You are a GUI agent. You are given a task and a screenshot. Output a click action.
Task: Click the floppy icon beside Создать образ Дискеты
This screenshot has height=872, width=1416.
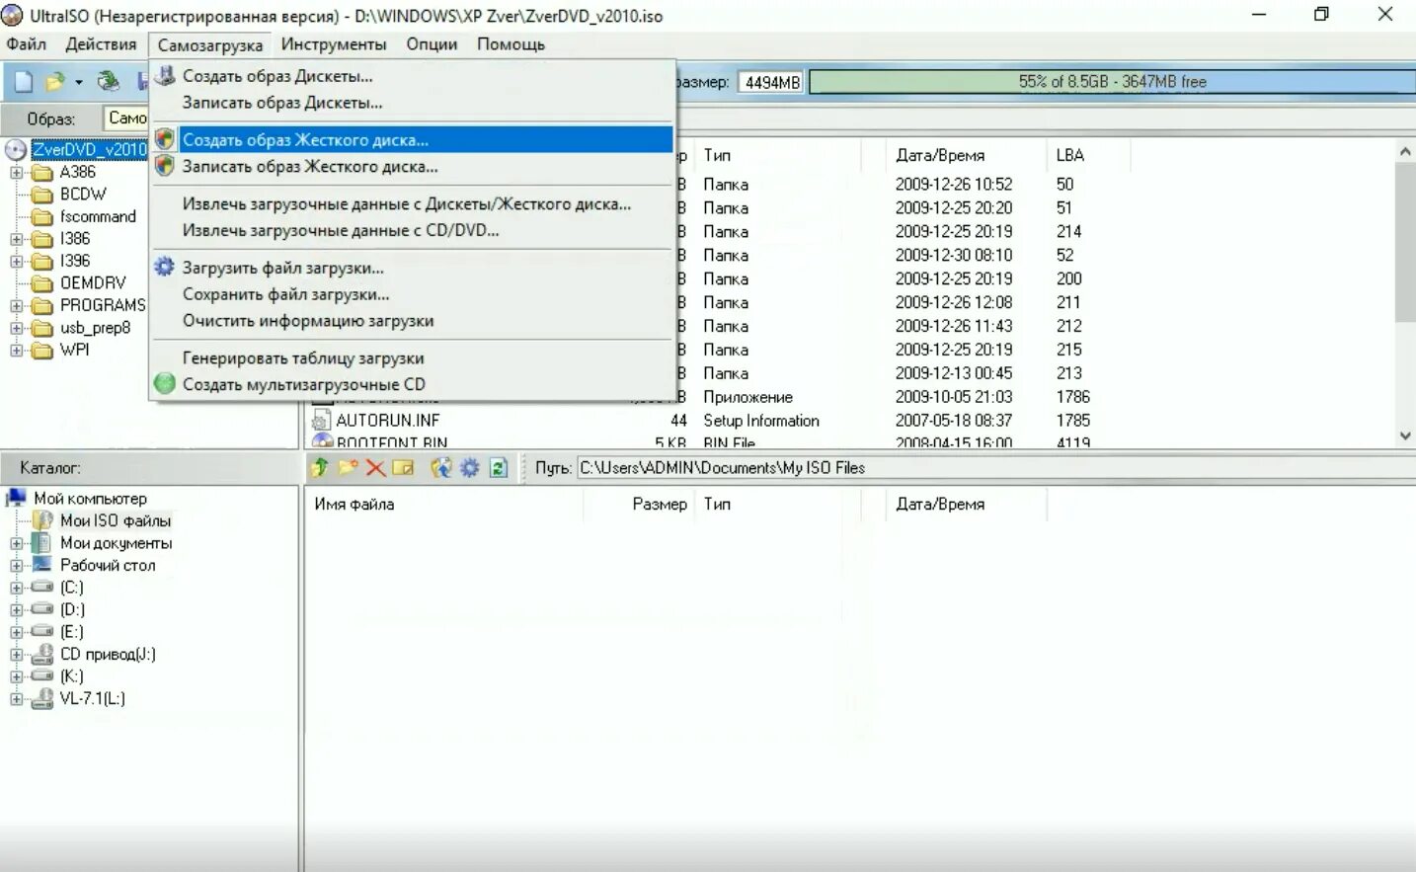click(165, 76)
